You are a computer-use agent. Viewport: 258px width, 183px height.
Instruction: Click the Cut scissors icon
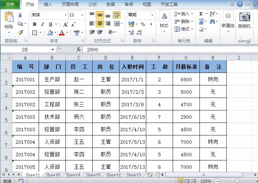coord(20,15)
